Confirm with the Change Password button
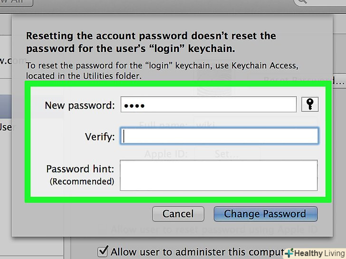This screenshot has width=346, height=259. (x=265, y=213)
